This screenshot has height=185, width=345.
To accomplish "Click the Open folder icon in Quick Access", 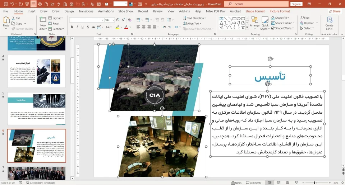I will [x=52, y=4].
